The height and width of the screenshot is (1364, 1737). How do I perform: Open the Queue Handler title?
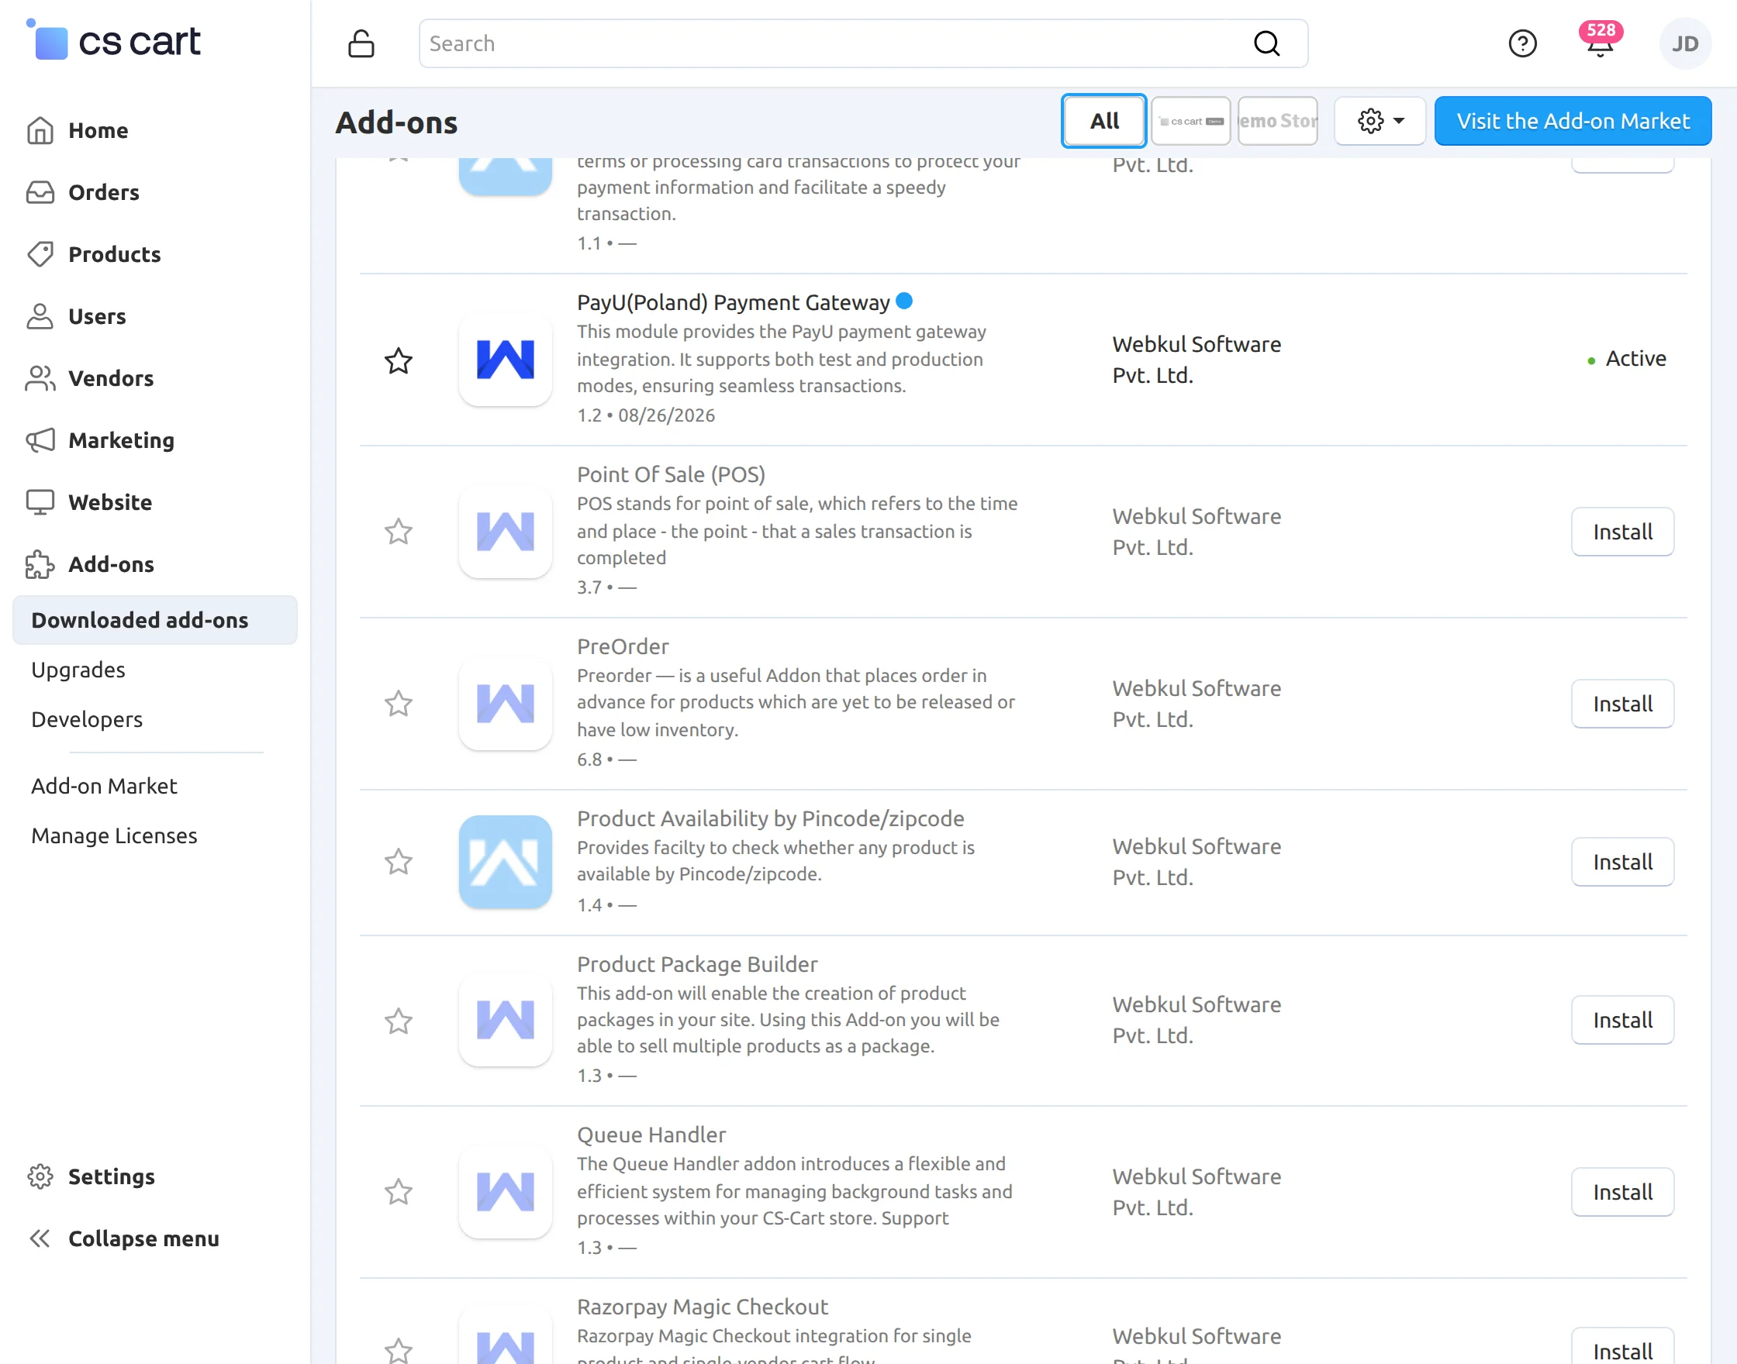click(x=651, y=1135)
